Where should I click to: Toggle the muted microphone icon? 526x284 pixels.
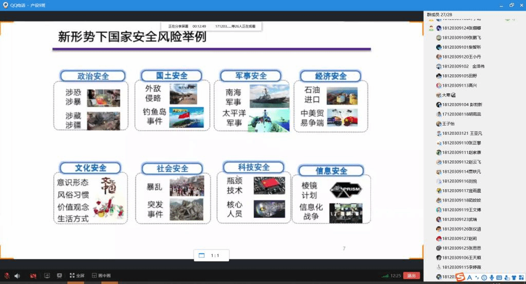coord(7,276)
